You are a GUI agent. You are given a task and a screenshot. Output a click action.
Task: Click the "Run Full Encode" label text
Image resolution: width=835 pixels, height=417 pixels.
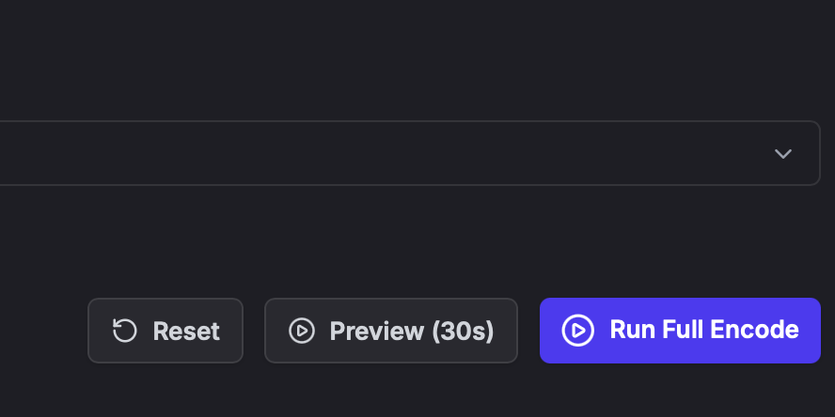tap(704, 331)
